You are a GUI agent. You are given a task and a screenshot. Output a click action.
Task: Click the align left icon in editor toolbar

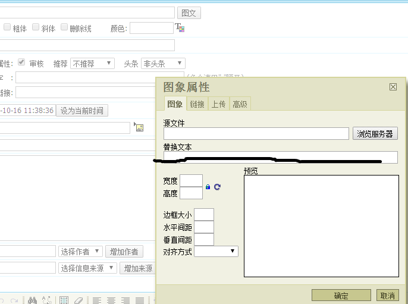[96, 300]
